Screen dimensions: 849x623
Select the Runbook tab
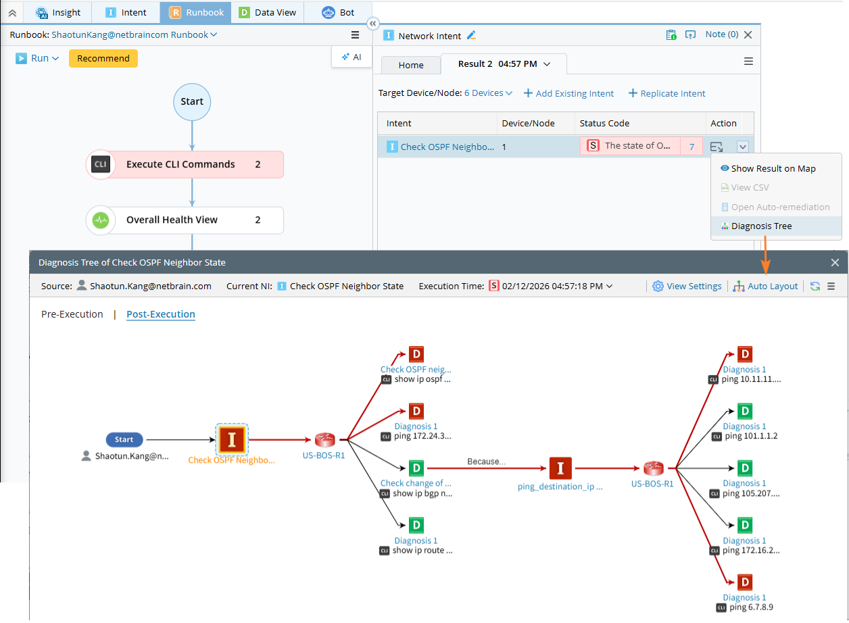195,12
